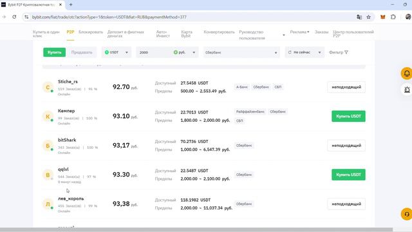Click 118.1982 USDT available amount

point(196,200)
